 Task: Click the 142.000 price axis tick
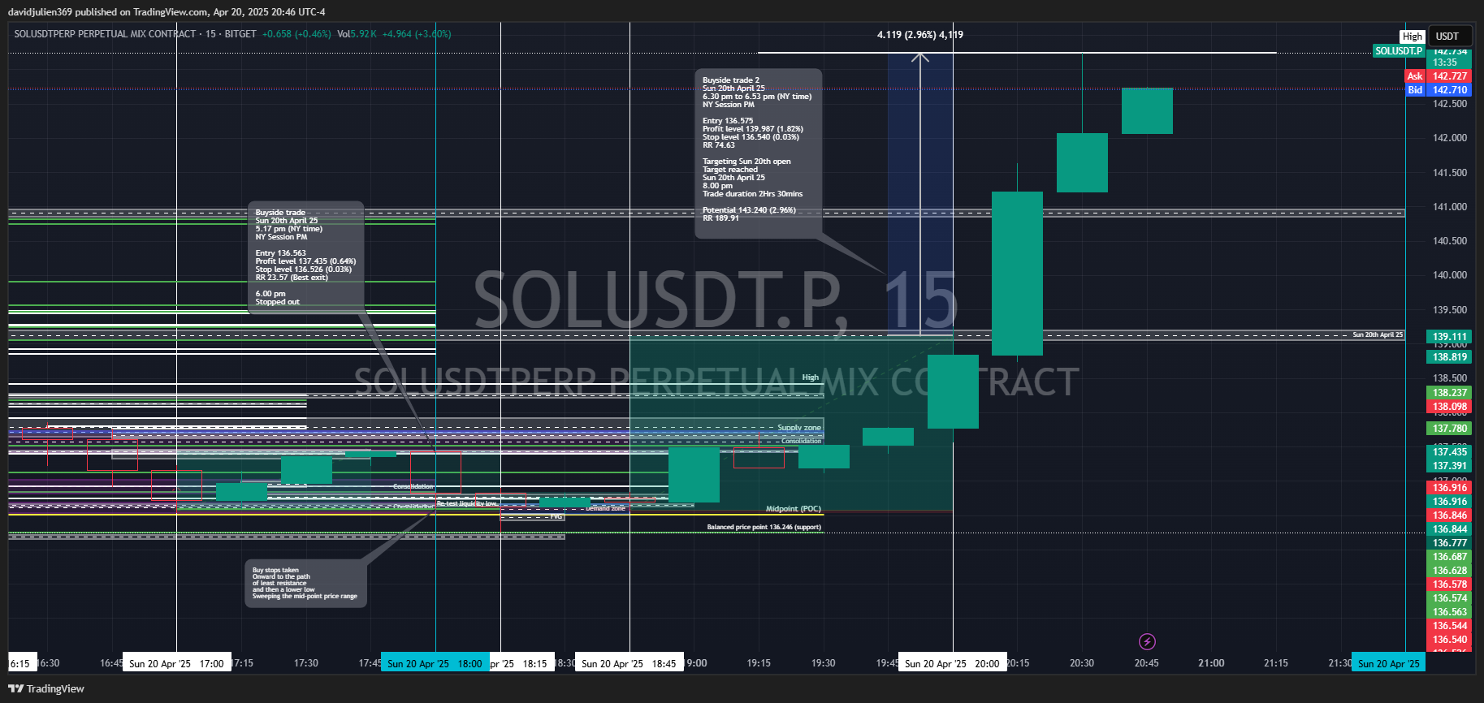point(1450,138)
